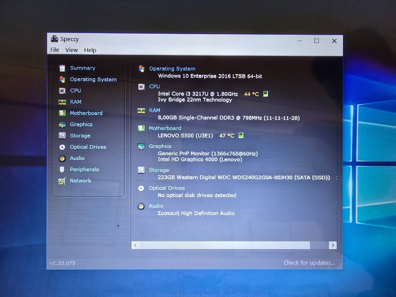
Task: Open Audio section in sidebar
Action: [77, 158]
